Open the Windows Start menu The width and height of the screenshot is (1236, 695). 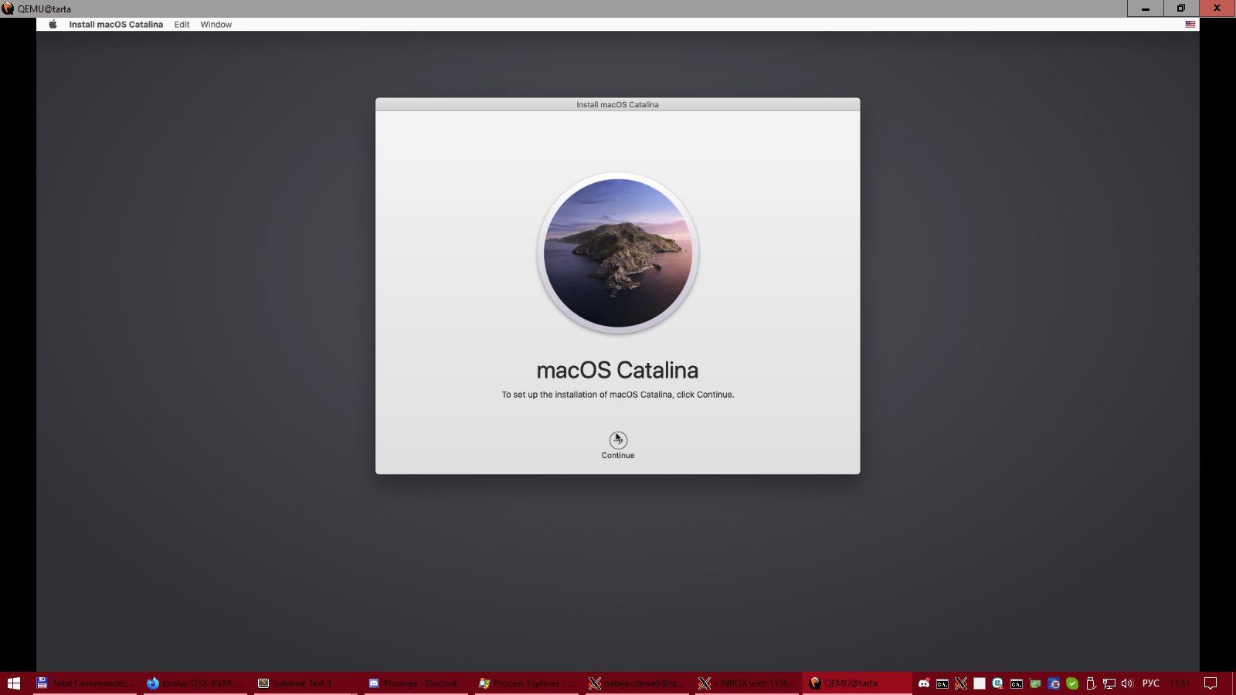[14, 683]
